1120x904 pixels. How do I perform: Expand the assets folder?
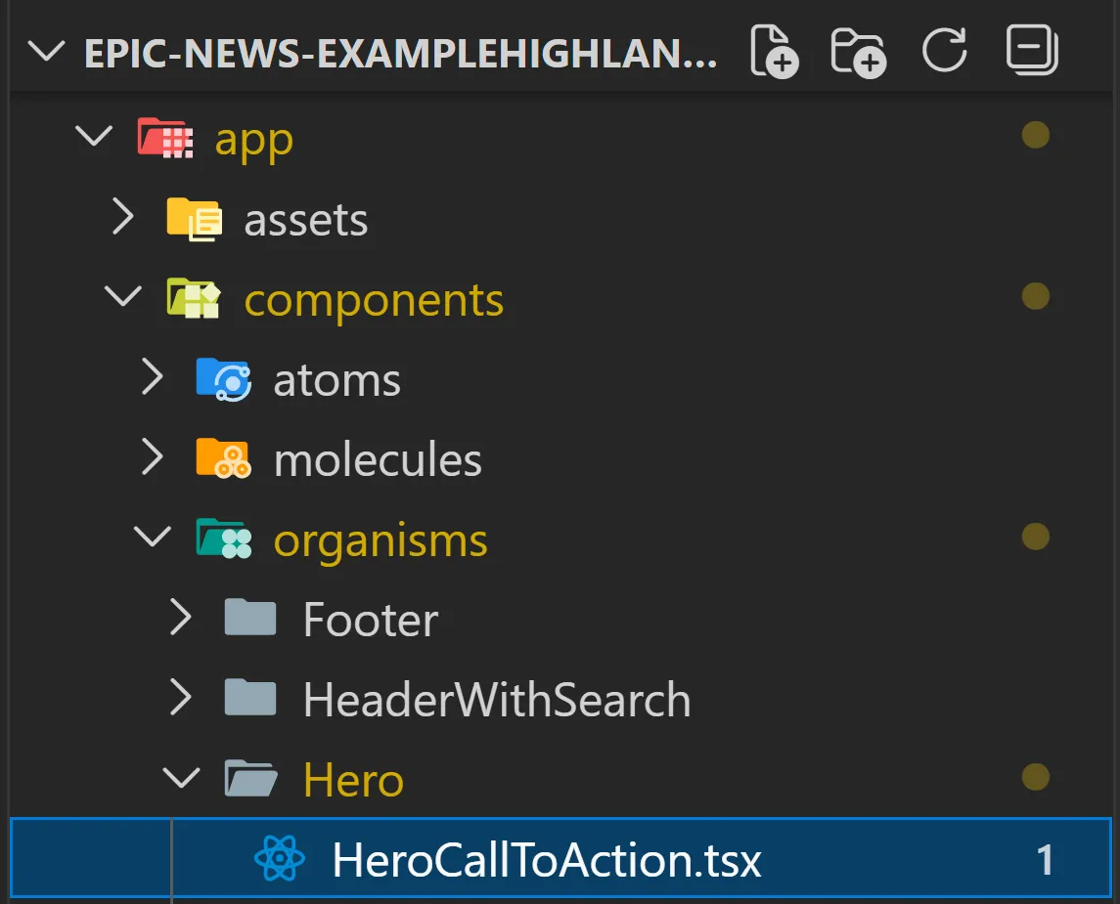[x=123, y=218]
